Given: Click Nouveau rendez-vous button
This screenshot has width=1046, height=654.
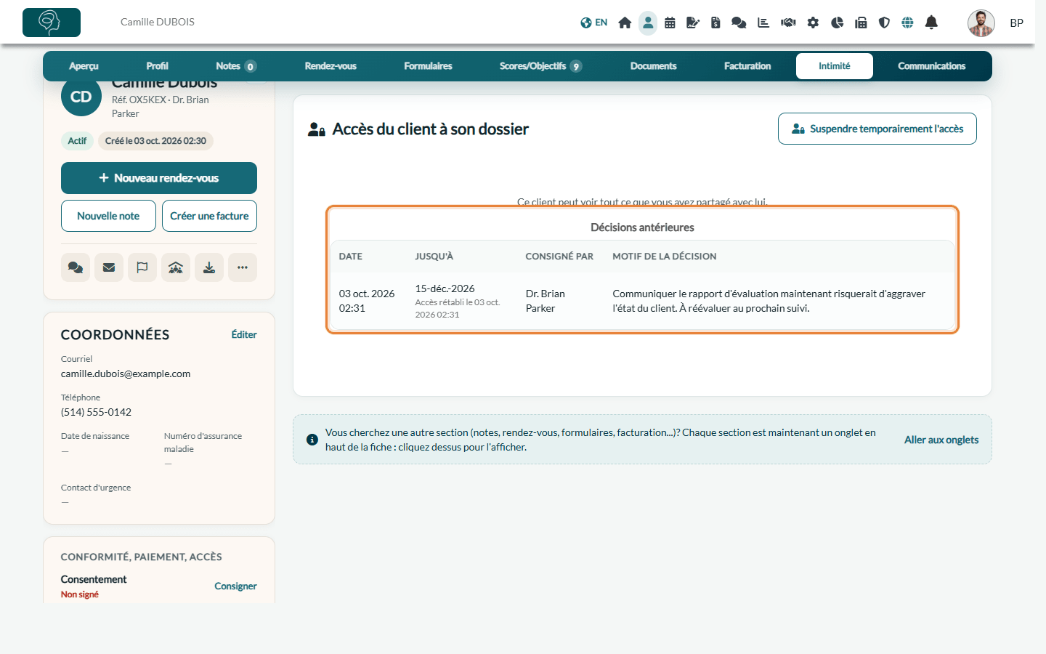Looking at the screenshot, I should tap(159, 178).
